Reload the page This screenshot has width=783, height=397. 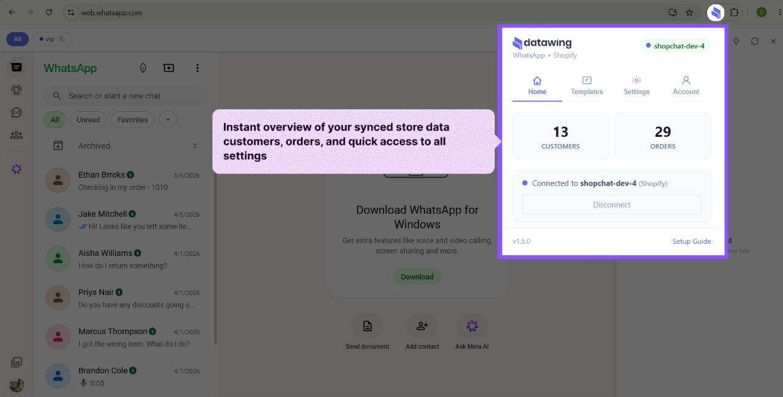(49, 12)
